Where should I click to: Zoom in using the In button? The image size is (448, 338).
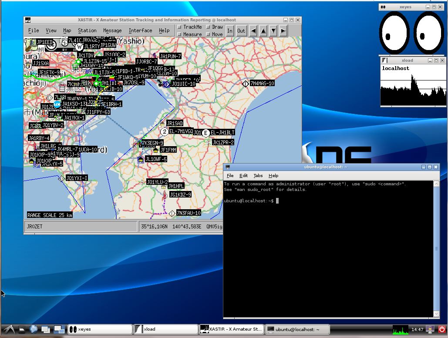230,30
